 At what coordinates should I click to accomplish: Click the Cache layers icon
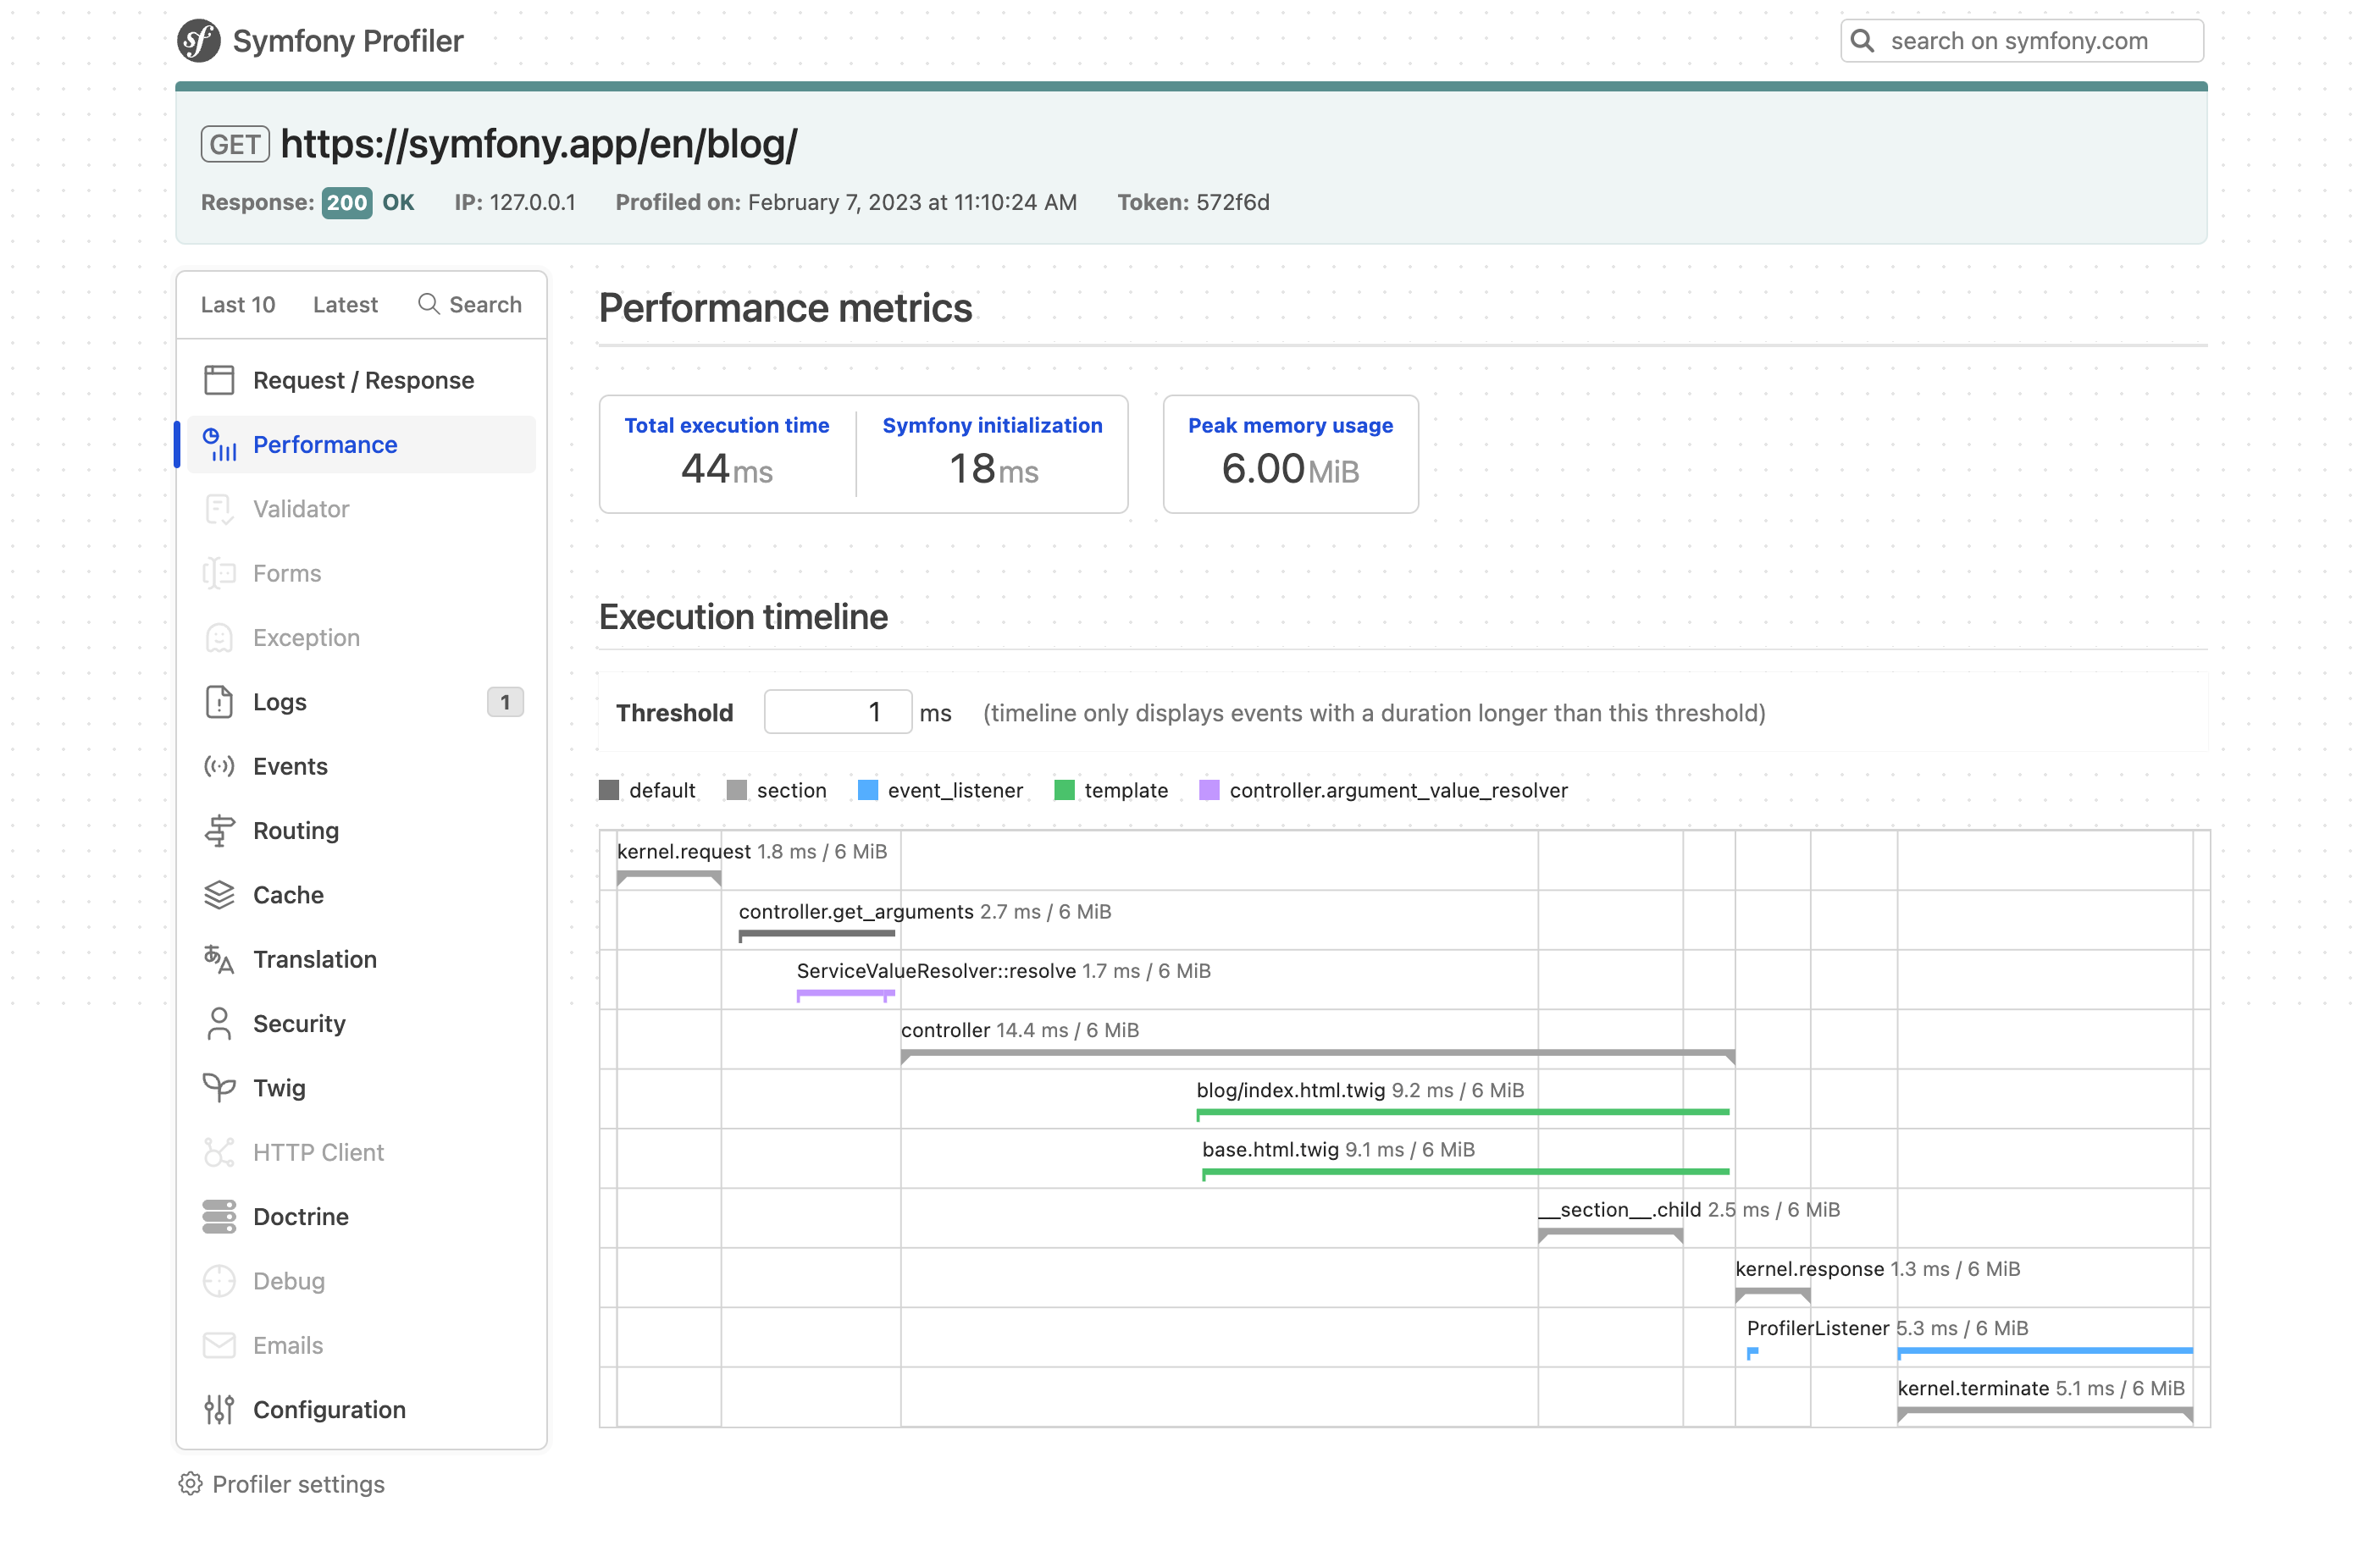219,895
